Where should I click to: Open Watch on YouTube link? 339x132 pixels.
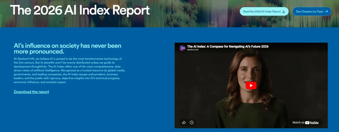(305, 123)
